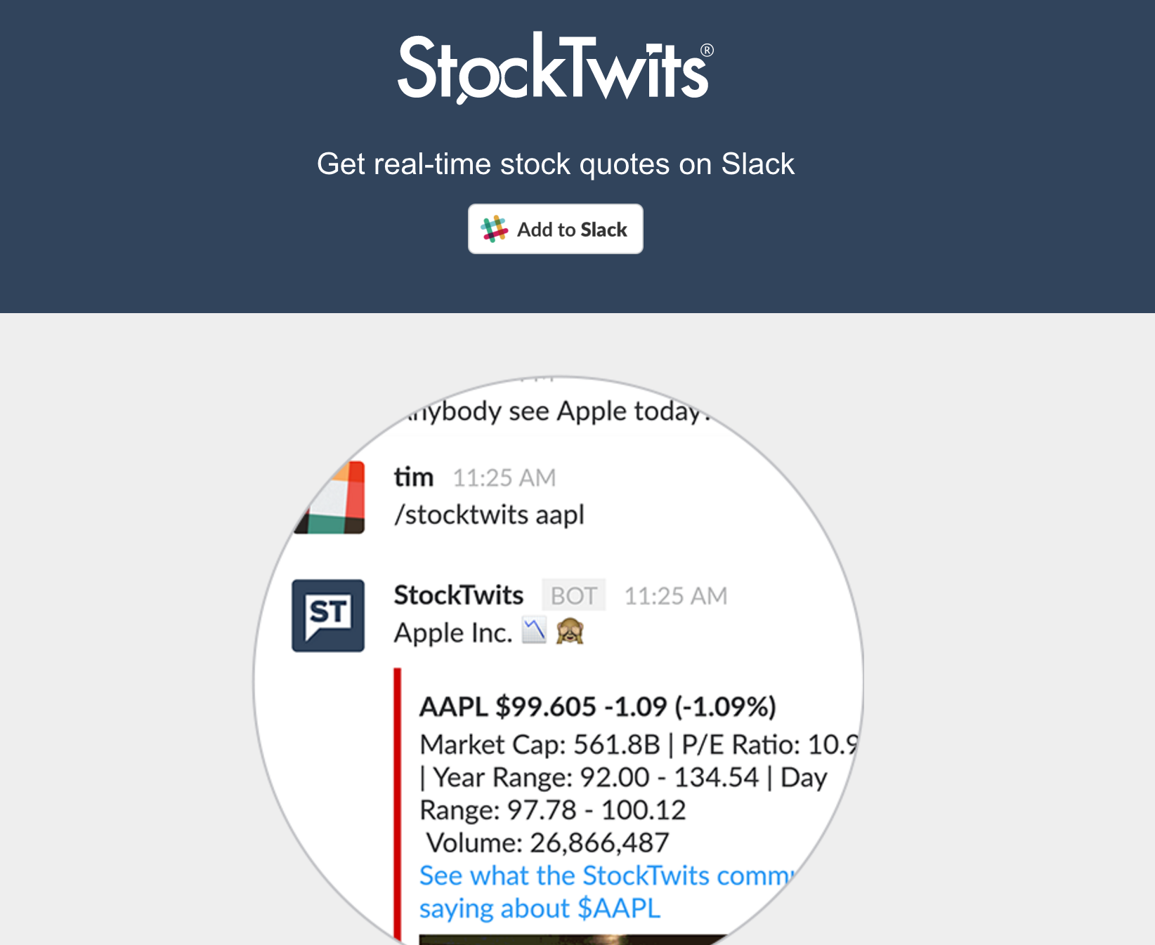Image resolution: width=1155 pixels, height=945 pixels.
Task: Click tim's colorful user avatar
Action: 330,497
